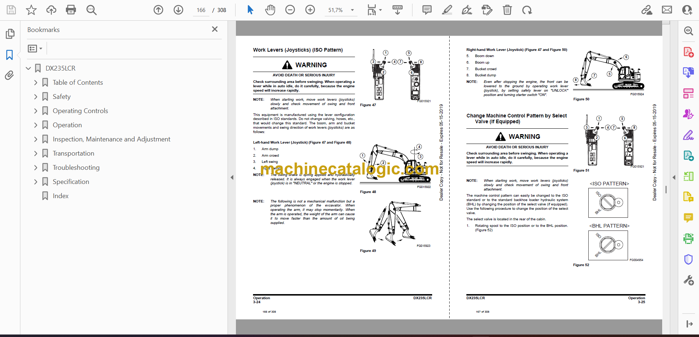
Task: Go to previous page arrow
Action: (x=158, y=10)
